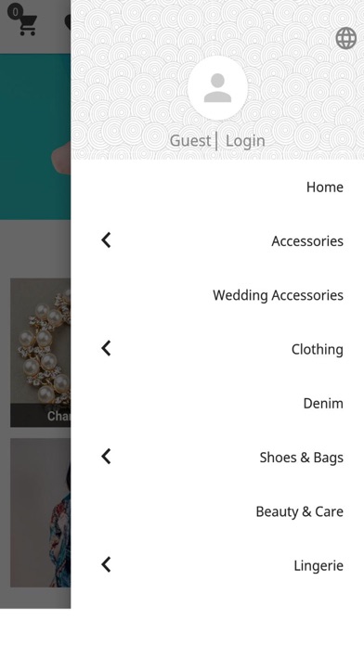Tap the guest profile avatar
364x646 pixels.
click(x=217, y=88)
